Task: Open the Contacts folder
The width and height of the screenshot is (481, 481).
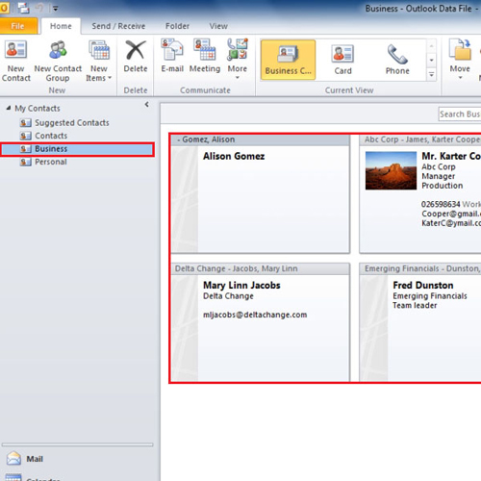Action: (x=51, y=136)
